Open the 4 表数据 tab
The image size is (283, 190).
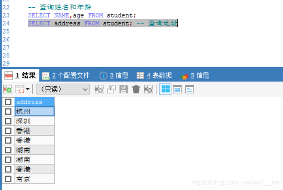click(154, 75)
